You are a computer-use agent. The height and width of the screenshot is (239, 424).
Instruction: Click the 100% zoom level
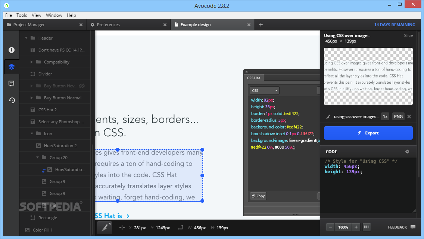[x=343, y=227]
